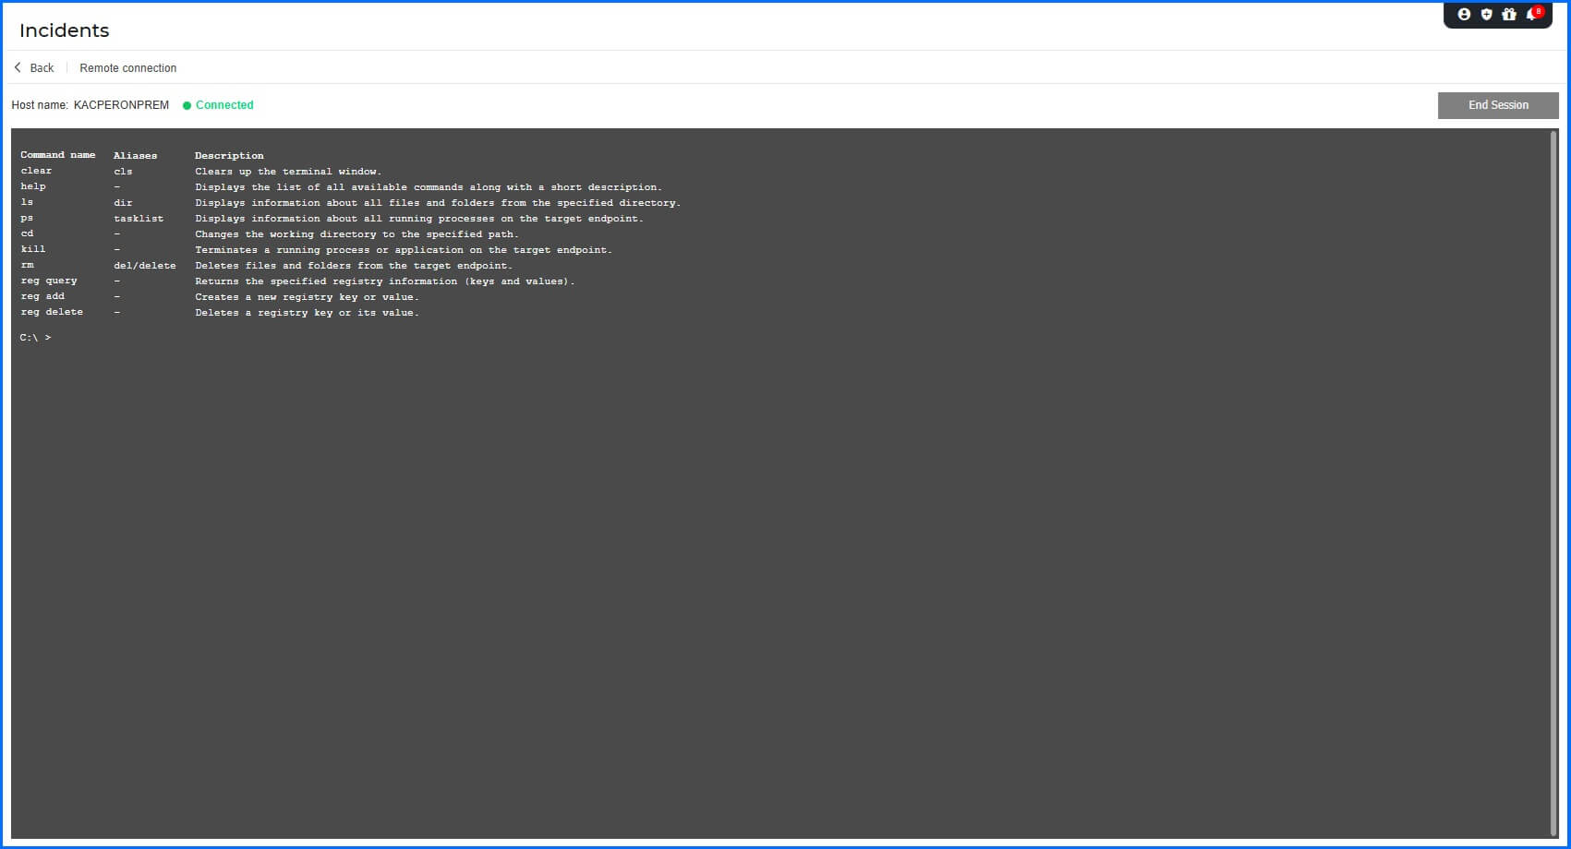
Task: Select the 'tasklist' alias text
Action: [x=139, y=219]
